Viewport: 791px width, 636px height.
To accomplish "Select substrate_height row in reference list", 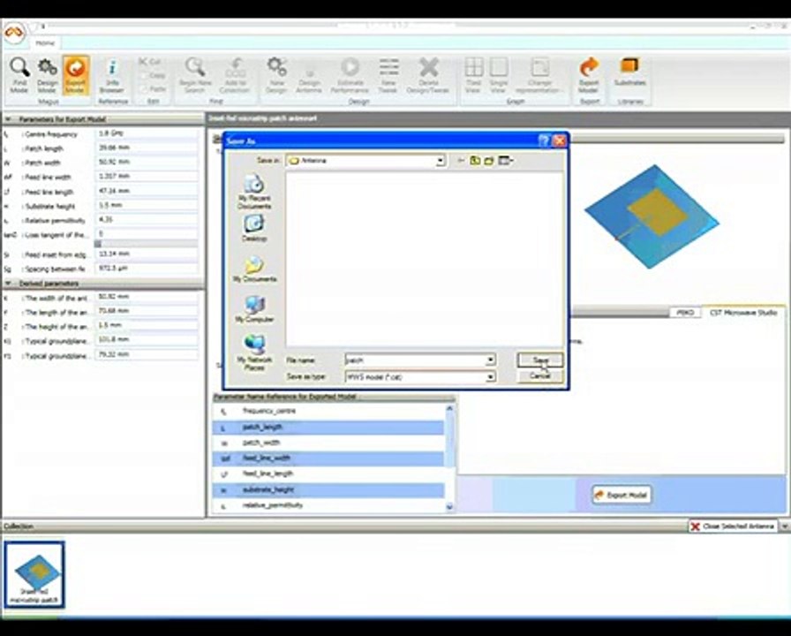I will coord(328,490).
